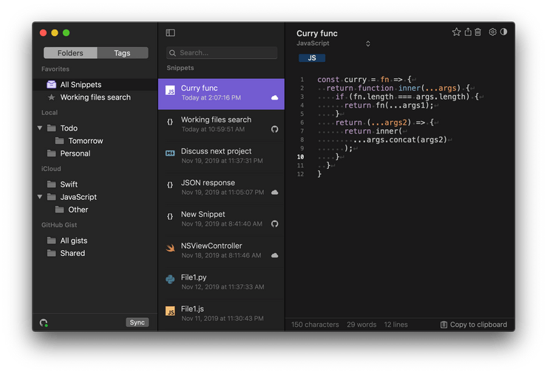
Task: Click the Markdown icon of Discuss next project
Action: click(170, 153)
